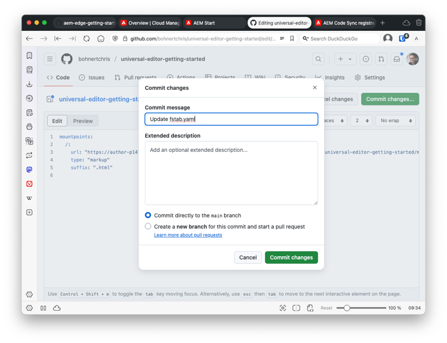Open the GitHub issues shortcut icon
Screen dimensions: 447x343
366,59
